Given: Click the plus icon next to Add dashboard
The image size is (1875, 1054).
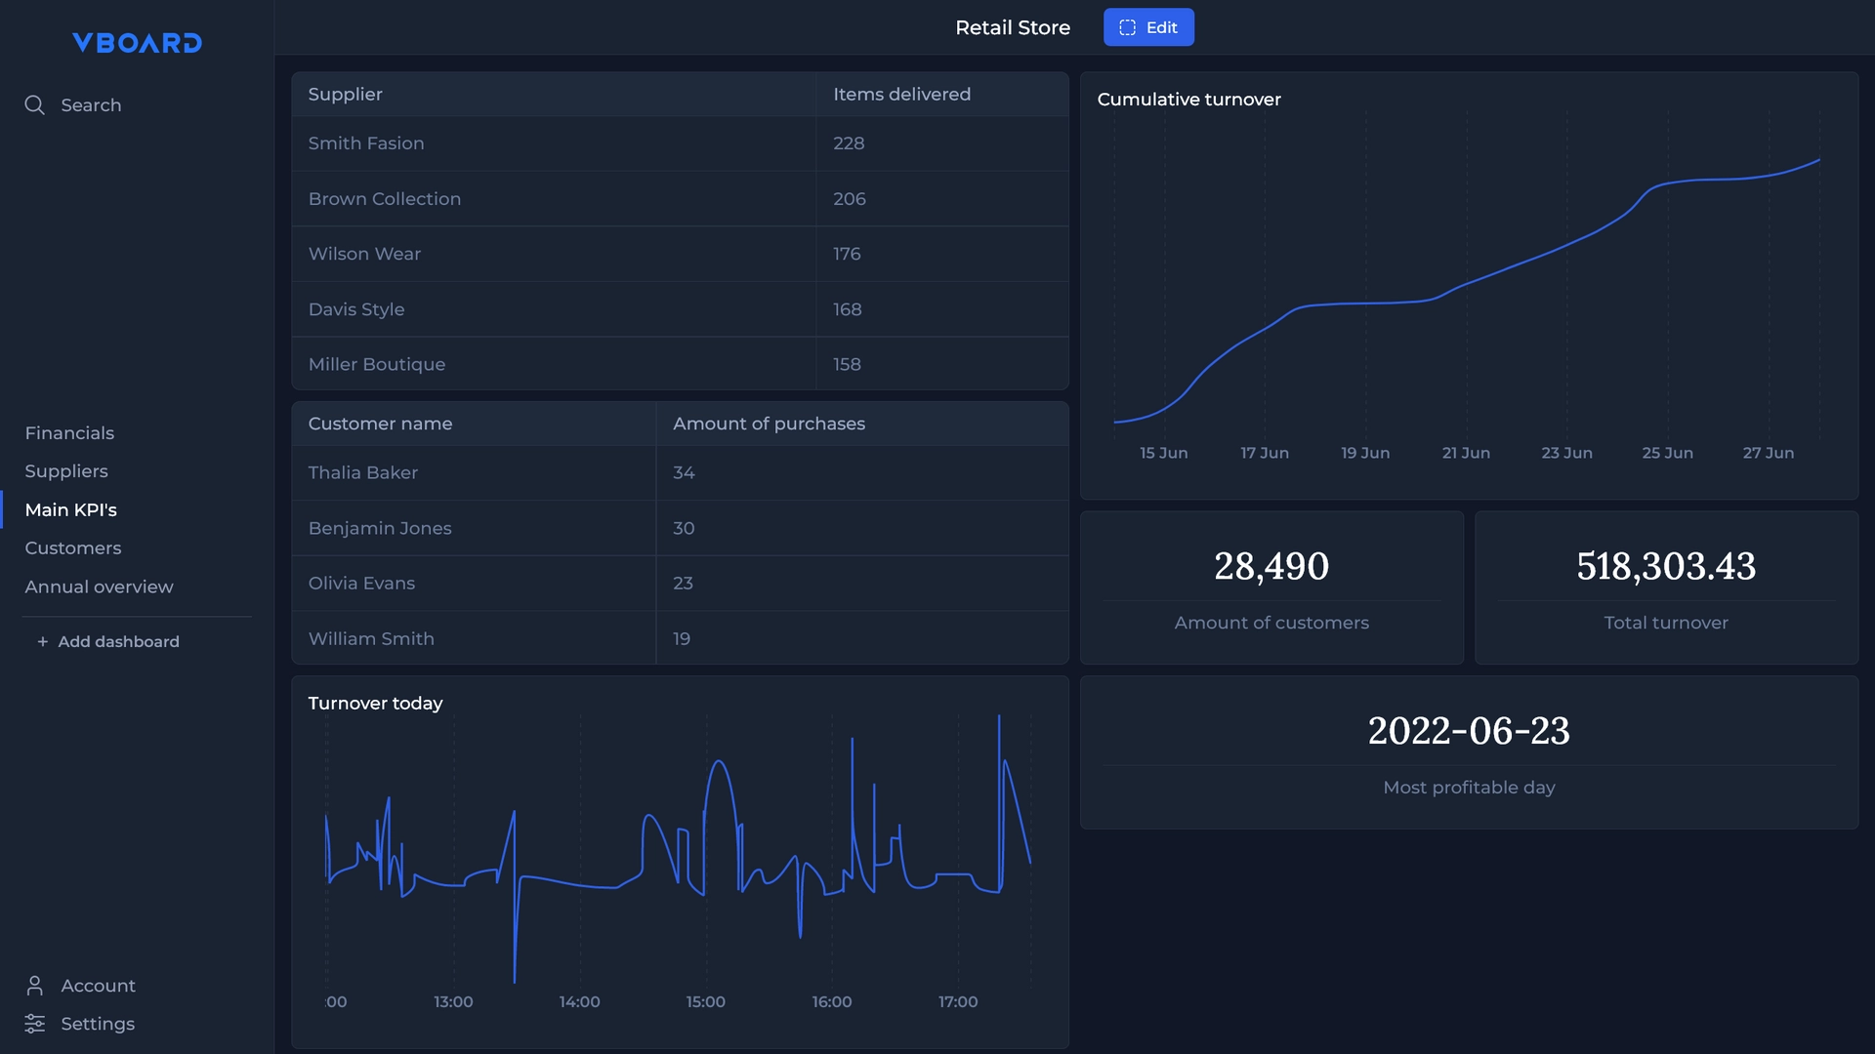Looking at the screenshot, I should coord(42,642).
